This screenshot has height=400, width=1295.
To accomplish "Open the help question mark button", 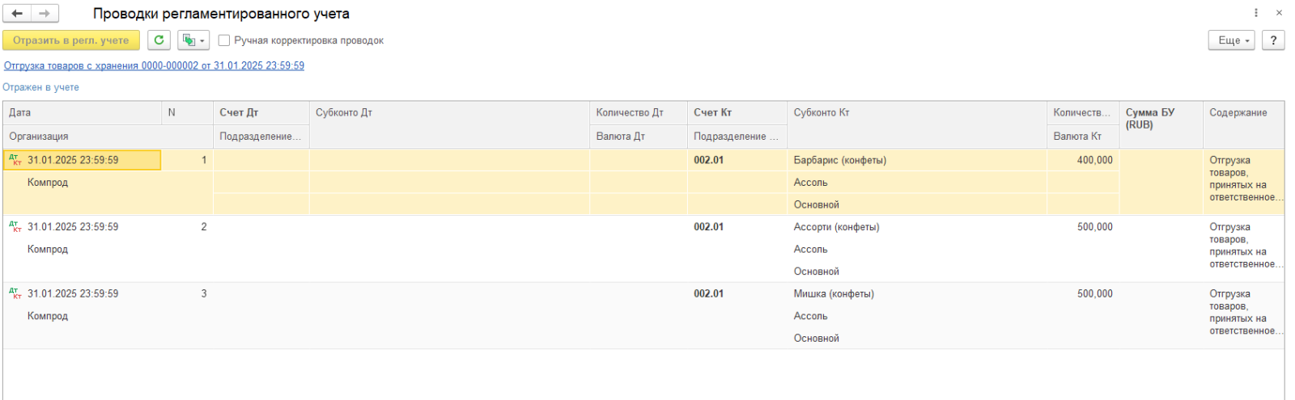I will (x=1273, y=40).
